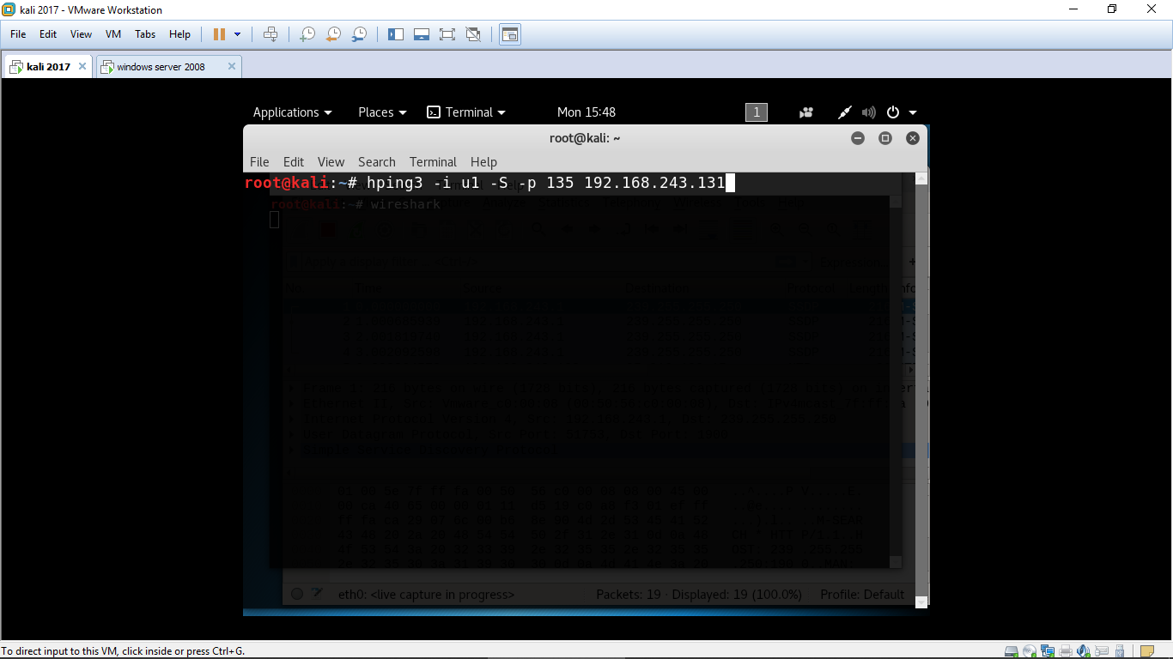Pause the running virtual machine

pos(219,34)
